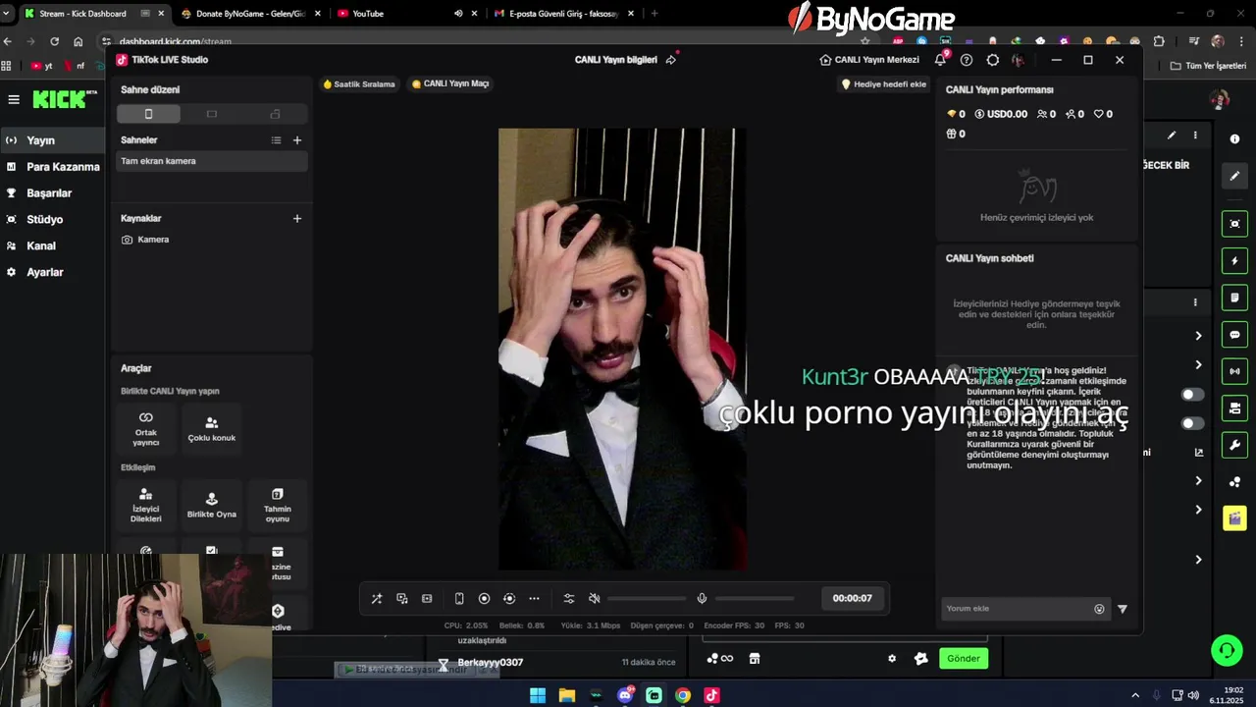The height and width of the screenshot is (707, 1256).
Task: Open Çoklu konuk tool
Action: (211, 428)
